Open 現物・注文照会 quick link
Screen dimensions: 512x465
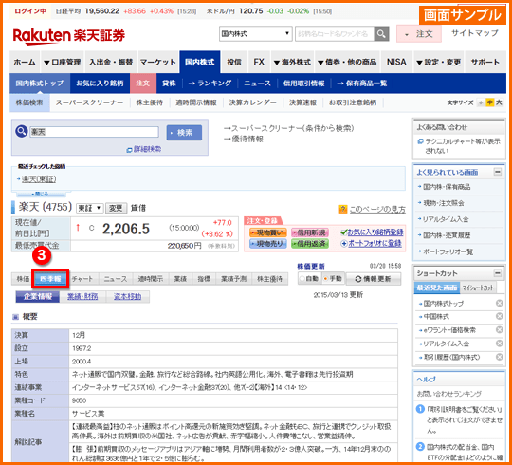click(444, 203)
